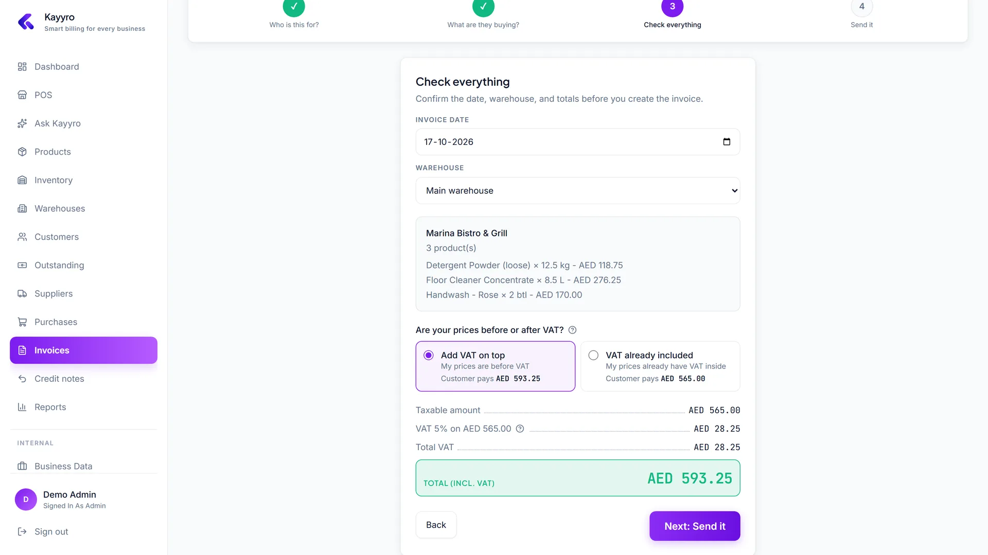Viewport: 988px width, 555px height.
Task: Click the Outstanding banknote icon
Action: [22, 265]
